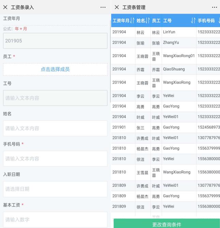This screenshot has height=228, width=220.
Task: Select the 201904 cell in the LinYun row
Action: (x=123, y=32)
